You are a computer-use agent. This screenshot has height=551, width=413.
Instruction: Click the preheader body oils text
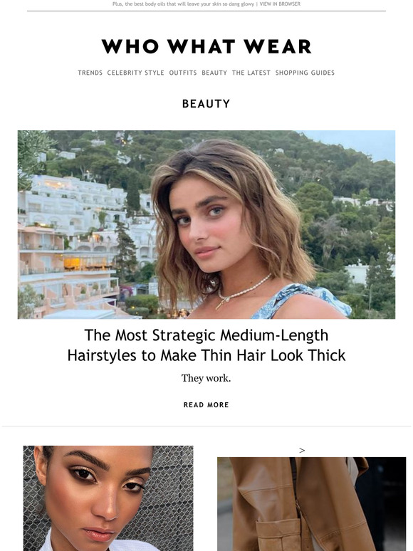point(183,4)
